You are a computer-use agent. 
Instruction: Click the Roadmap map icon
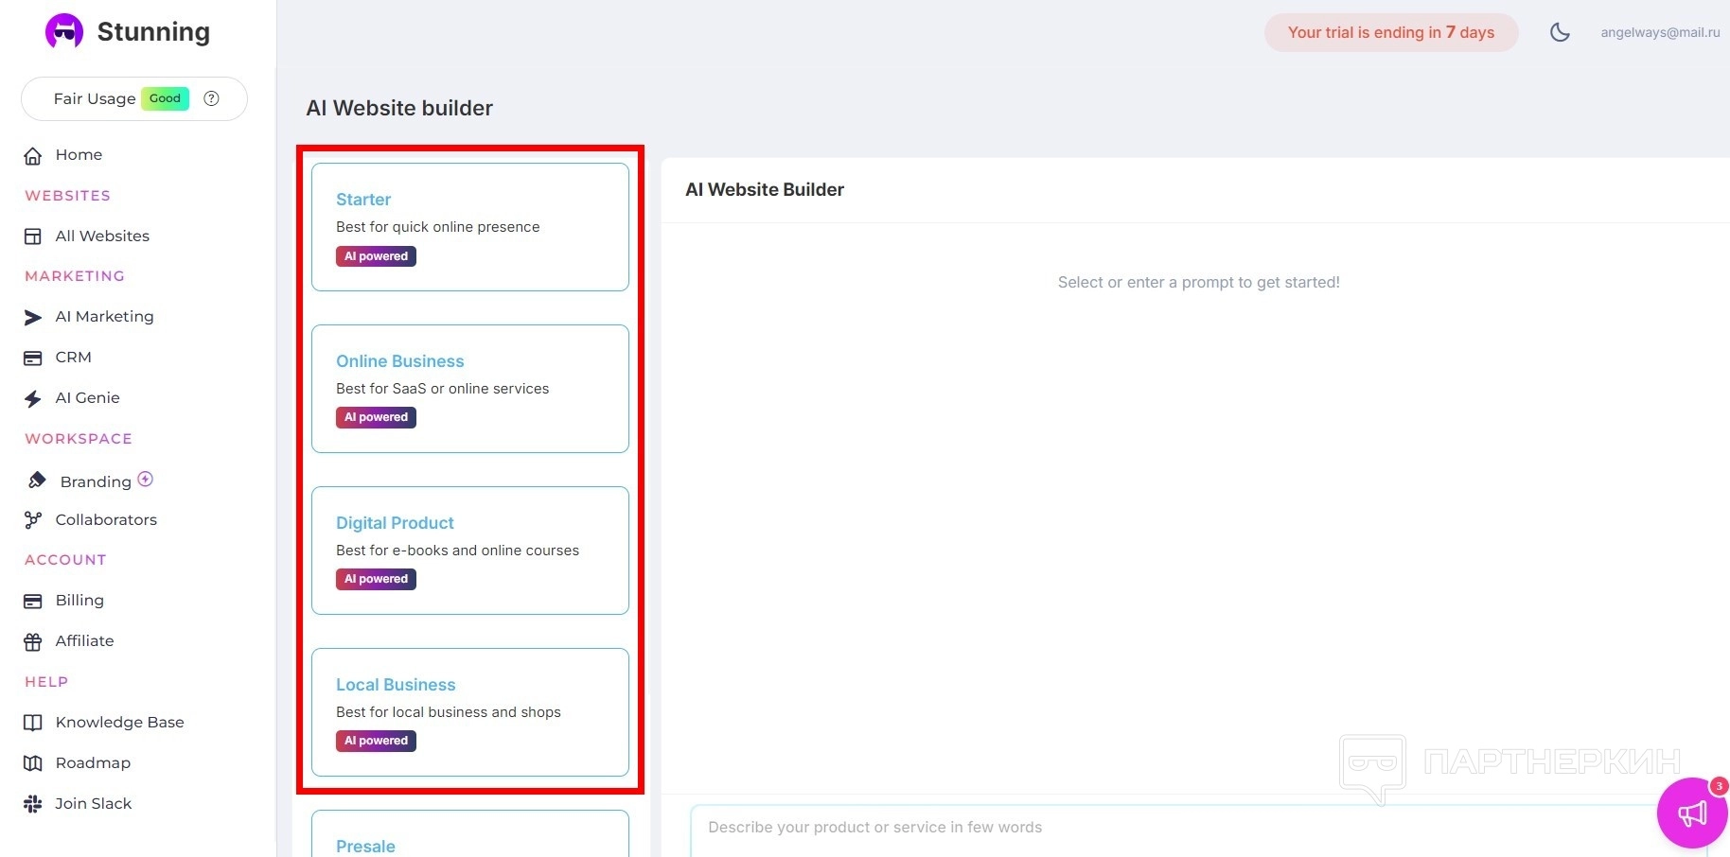[33, 763]
